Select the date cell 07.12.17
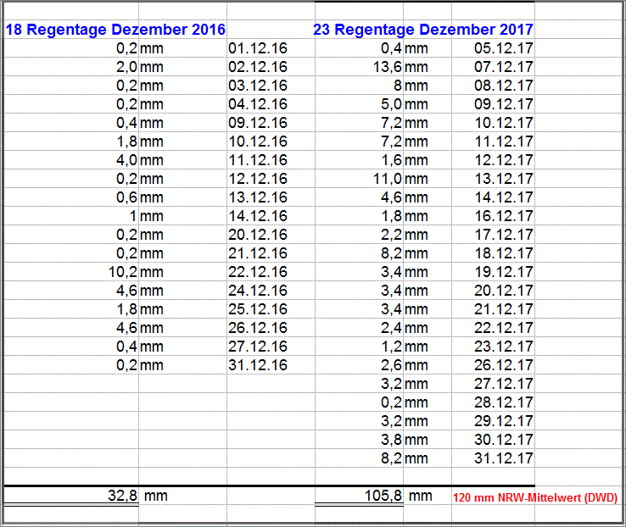The image size is (626, 527). (504, 67)
